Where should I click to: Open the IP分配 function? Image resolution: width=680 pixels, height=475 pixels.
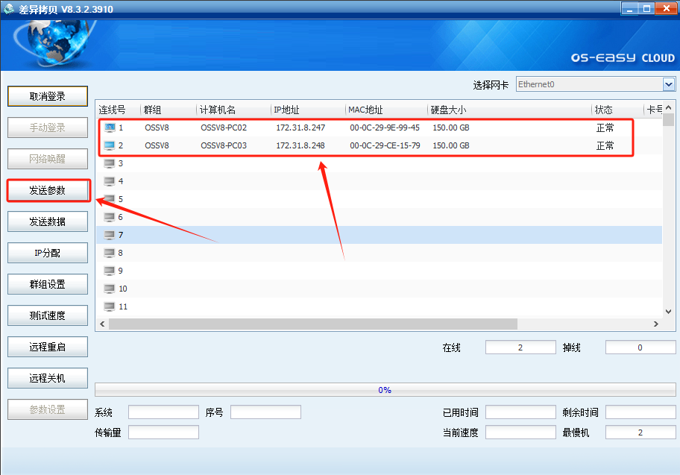48,253
